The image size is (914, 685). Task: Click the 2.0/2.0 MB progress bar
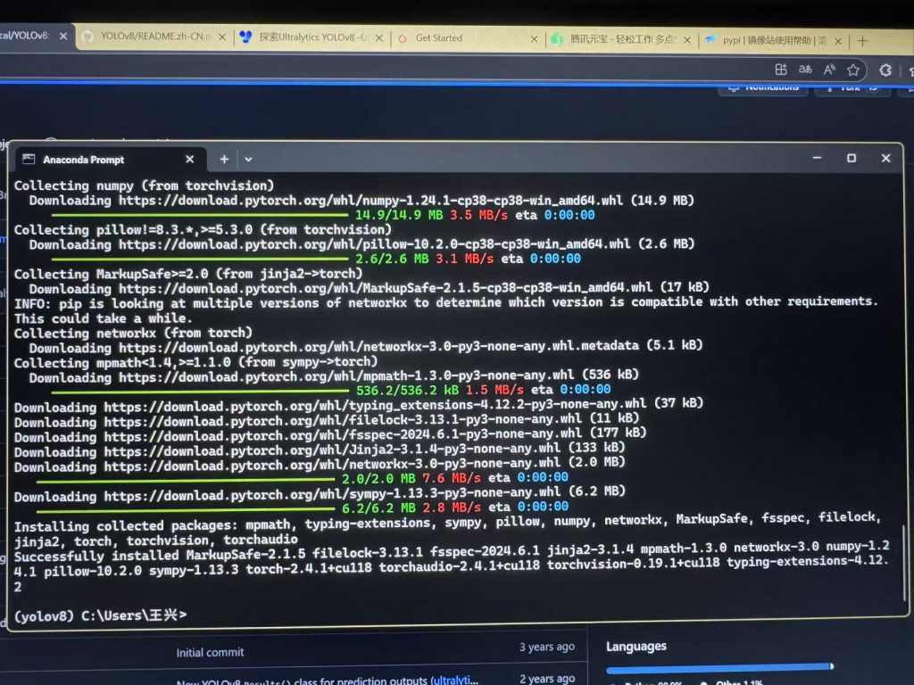click(x=186, y=481)
